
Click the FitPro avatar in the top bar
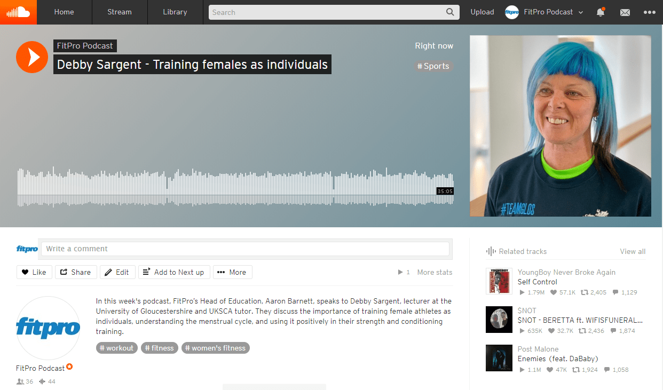click(512, 12)
